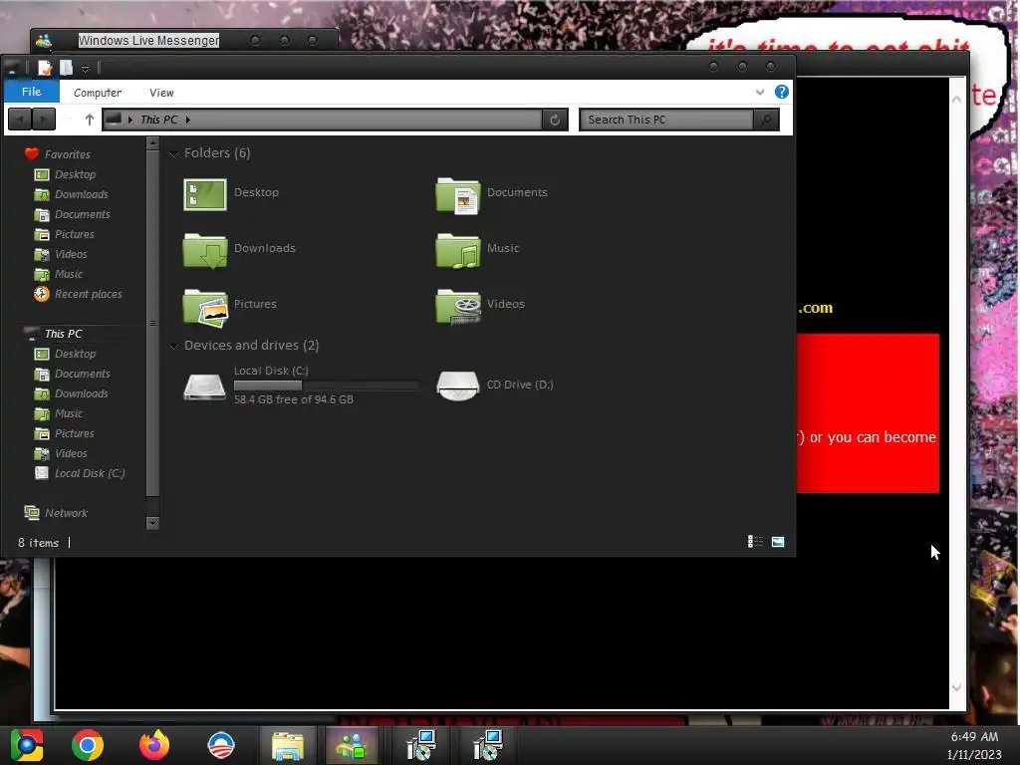Click navigation pane scroll down arrow
Image resolution: width=1020 pixels, height=765 pixels.
[x=152, y=523]
